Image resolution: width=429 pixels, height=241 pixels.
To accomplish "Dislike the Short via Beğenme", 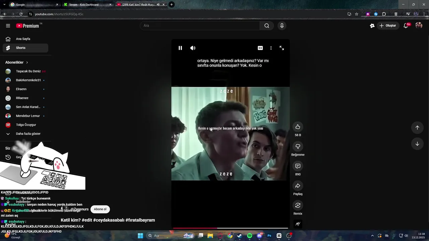I will (298, 146).
